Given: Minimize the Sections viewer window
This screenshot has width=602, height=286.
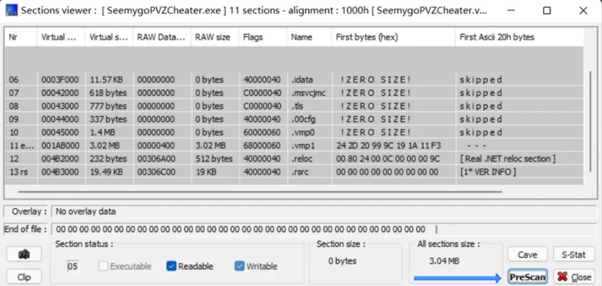Looking at the screenshot, I should (510, 11).
